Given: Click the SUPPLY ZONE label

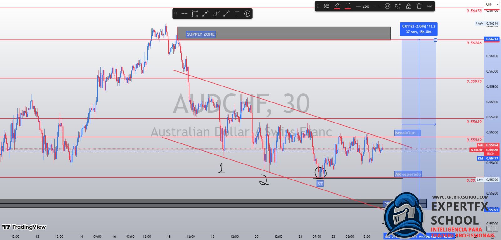Looking at the screenshot, I should pos(201,34).
